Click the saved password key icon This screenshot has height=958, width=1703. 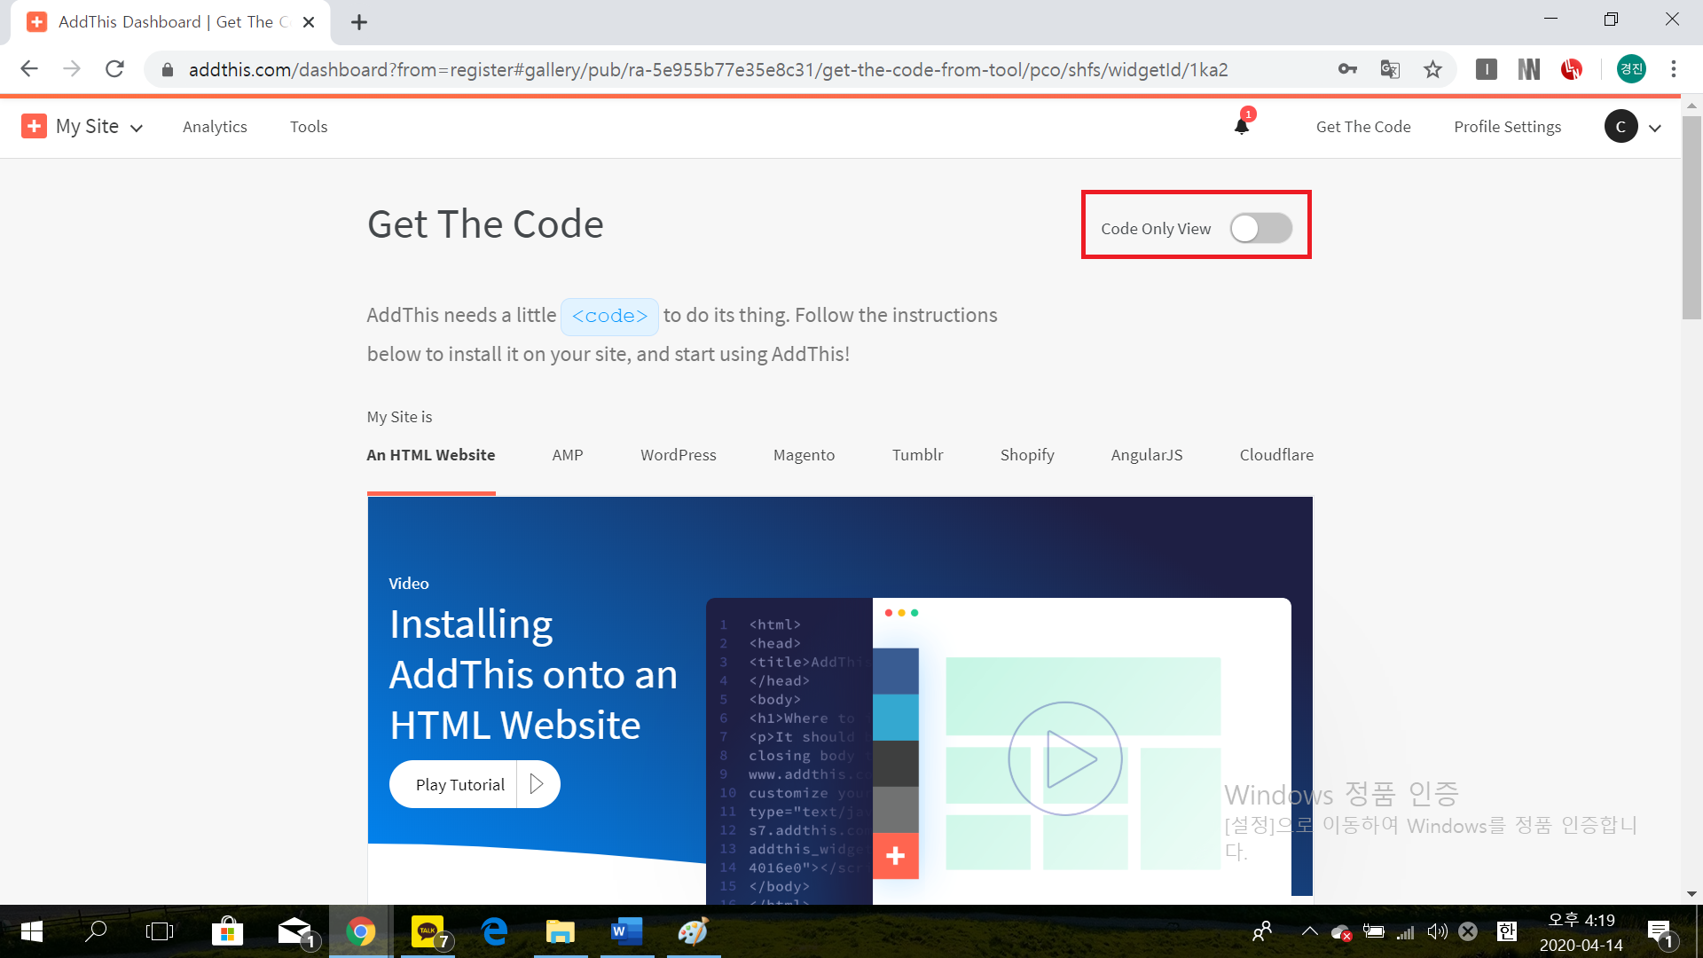coord(1347,69)
